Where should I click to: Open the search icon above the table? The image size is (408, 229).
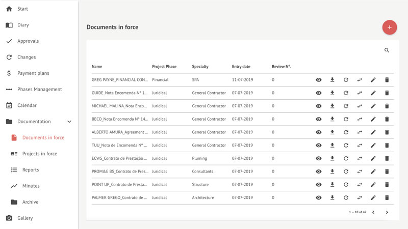point(387,50)
